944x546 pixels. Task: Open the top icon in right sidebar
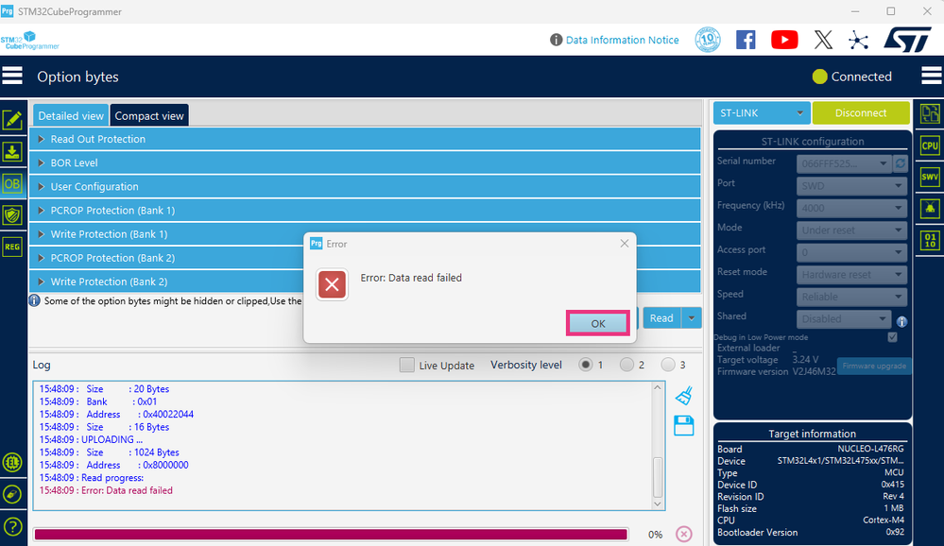pos(930,113)
